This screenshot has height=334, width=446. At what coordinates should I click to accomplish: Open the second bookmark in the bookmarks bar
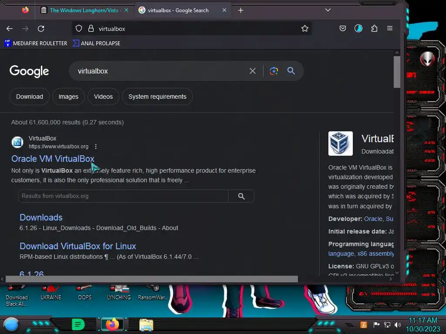pos(96,43)
